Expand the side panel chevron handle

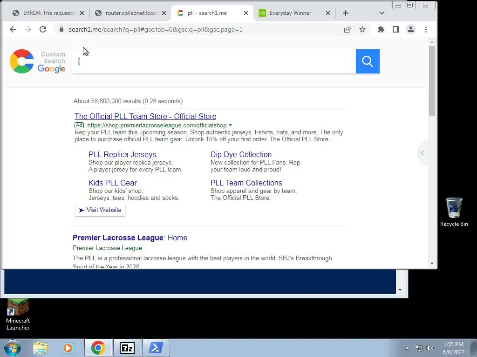tap(422, 153)
